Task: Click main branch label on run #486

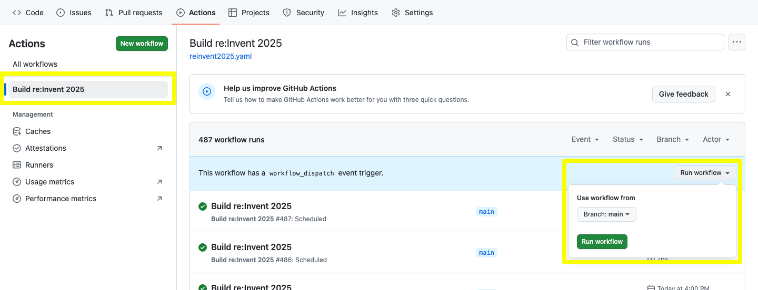Action: coord(486,253)
